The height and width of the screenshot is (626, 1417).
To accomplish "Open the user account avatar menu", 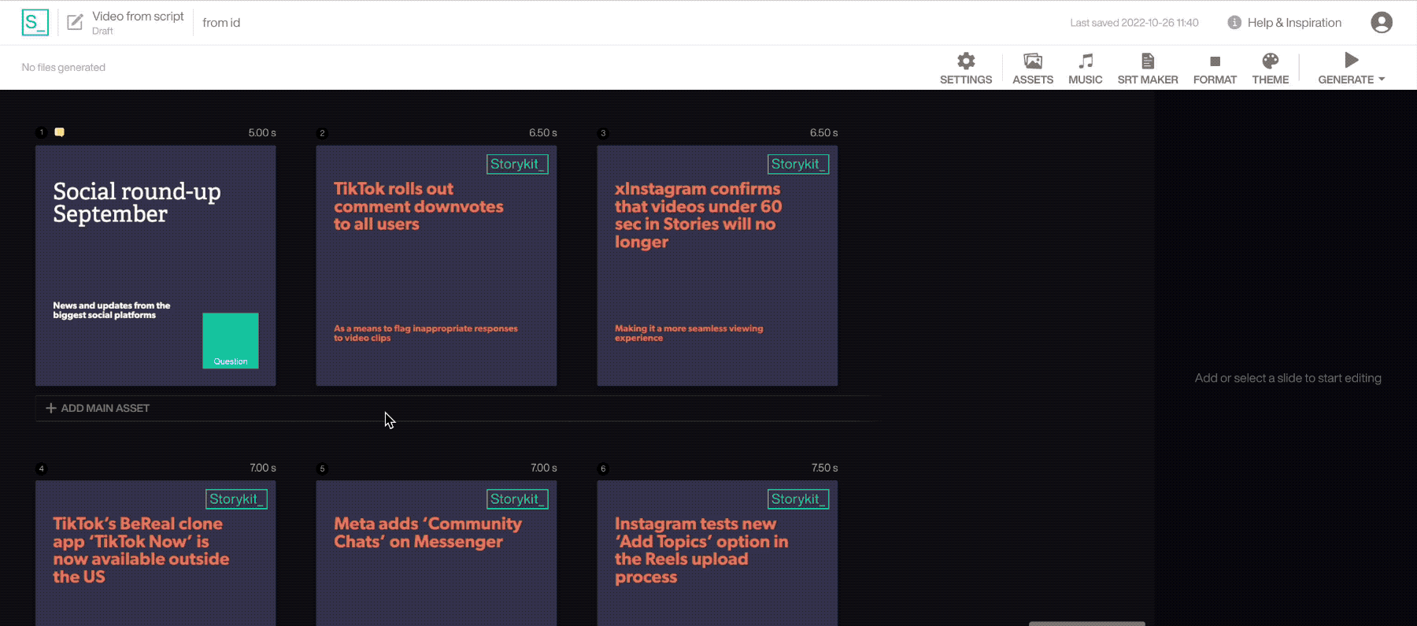I will tap(1381, 22).
